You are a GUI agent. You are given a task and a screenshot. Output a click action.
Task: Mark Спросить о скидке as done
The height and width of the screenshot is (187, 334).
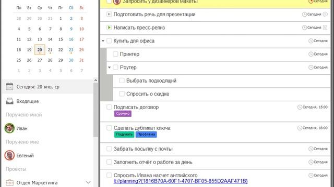pyautogui.click(x=122, y=94)
